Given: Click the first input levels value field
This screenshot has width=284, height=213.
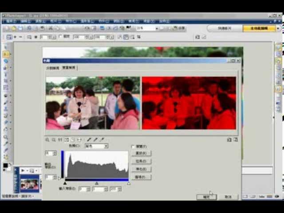Looking at the screenshot, I should pyautogui.click(x=83, y=189).
